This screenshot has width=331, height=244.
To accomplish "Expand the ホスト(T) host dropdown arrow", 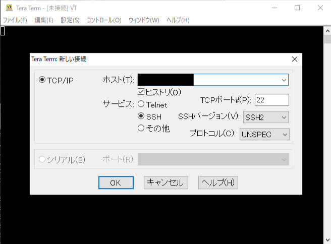I will pyautogui.click(x=284, y=80).
